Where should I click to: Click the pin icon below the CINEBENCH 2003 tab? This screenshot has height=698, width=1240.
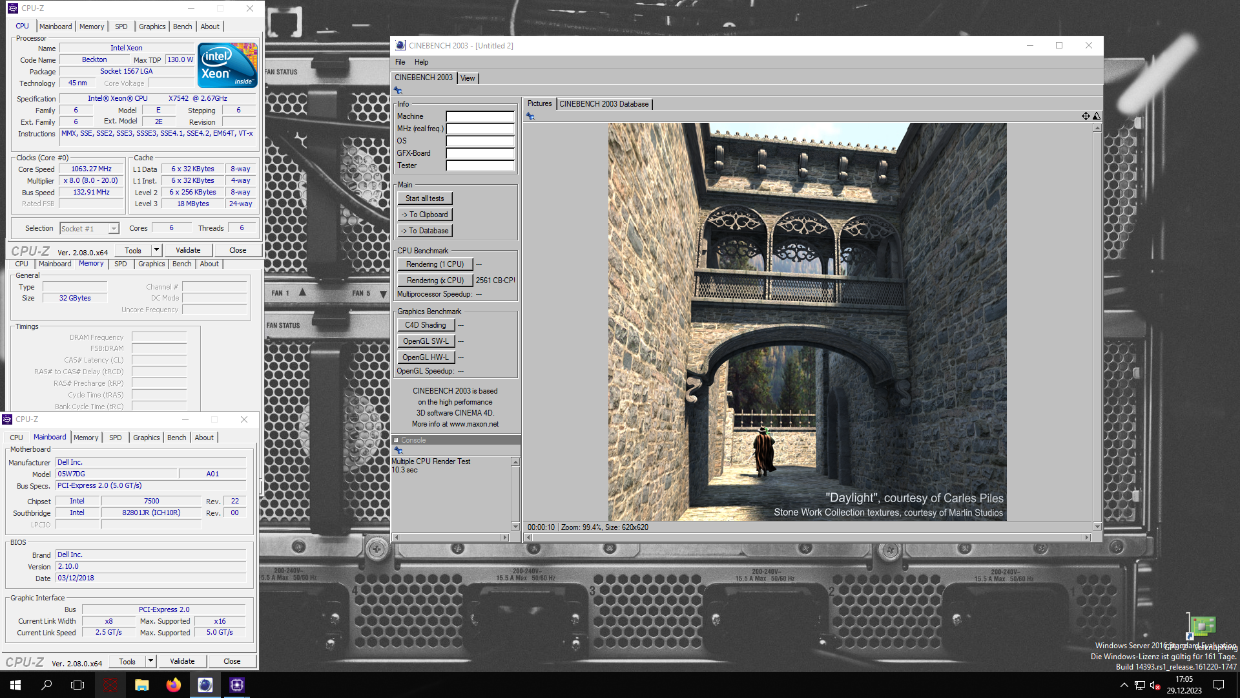(398, 90)
